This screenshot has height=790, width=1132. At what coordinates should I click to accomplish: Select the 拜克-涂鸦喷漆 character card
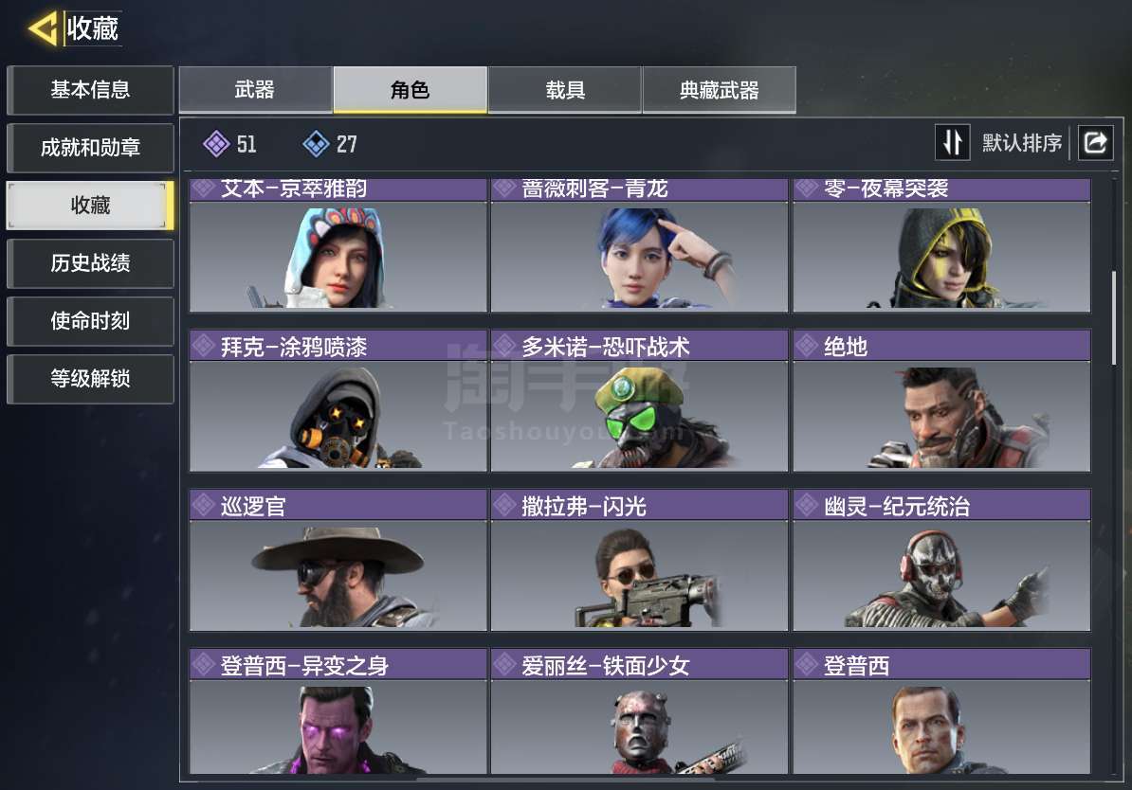(338, 401)
